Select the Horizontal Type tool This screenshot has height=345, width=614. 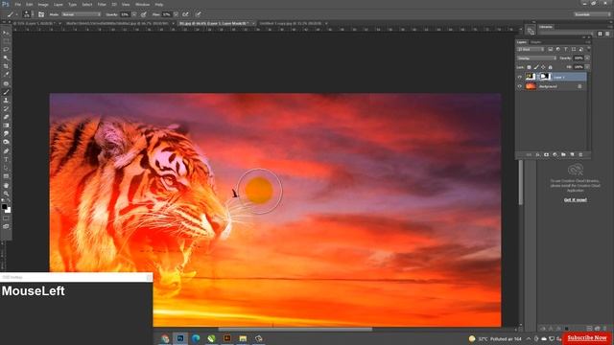coord(6,160)
